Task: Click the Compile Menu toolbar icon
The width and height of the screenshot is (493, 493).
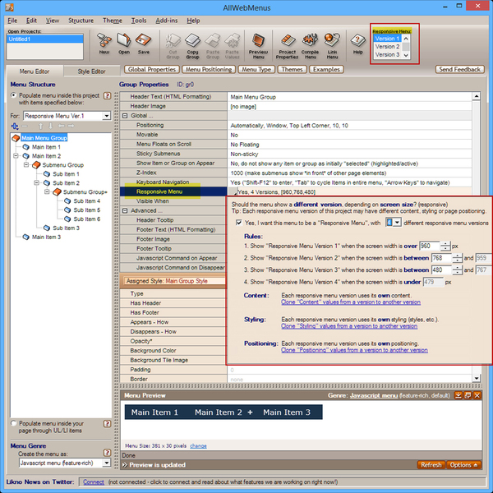Action: pyautogui.click(x=310, y=46)
